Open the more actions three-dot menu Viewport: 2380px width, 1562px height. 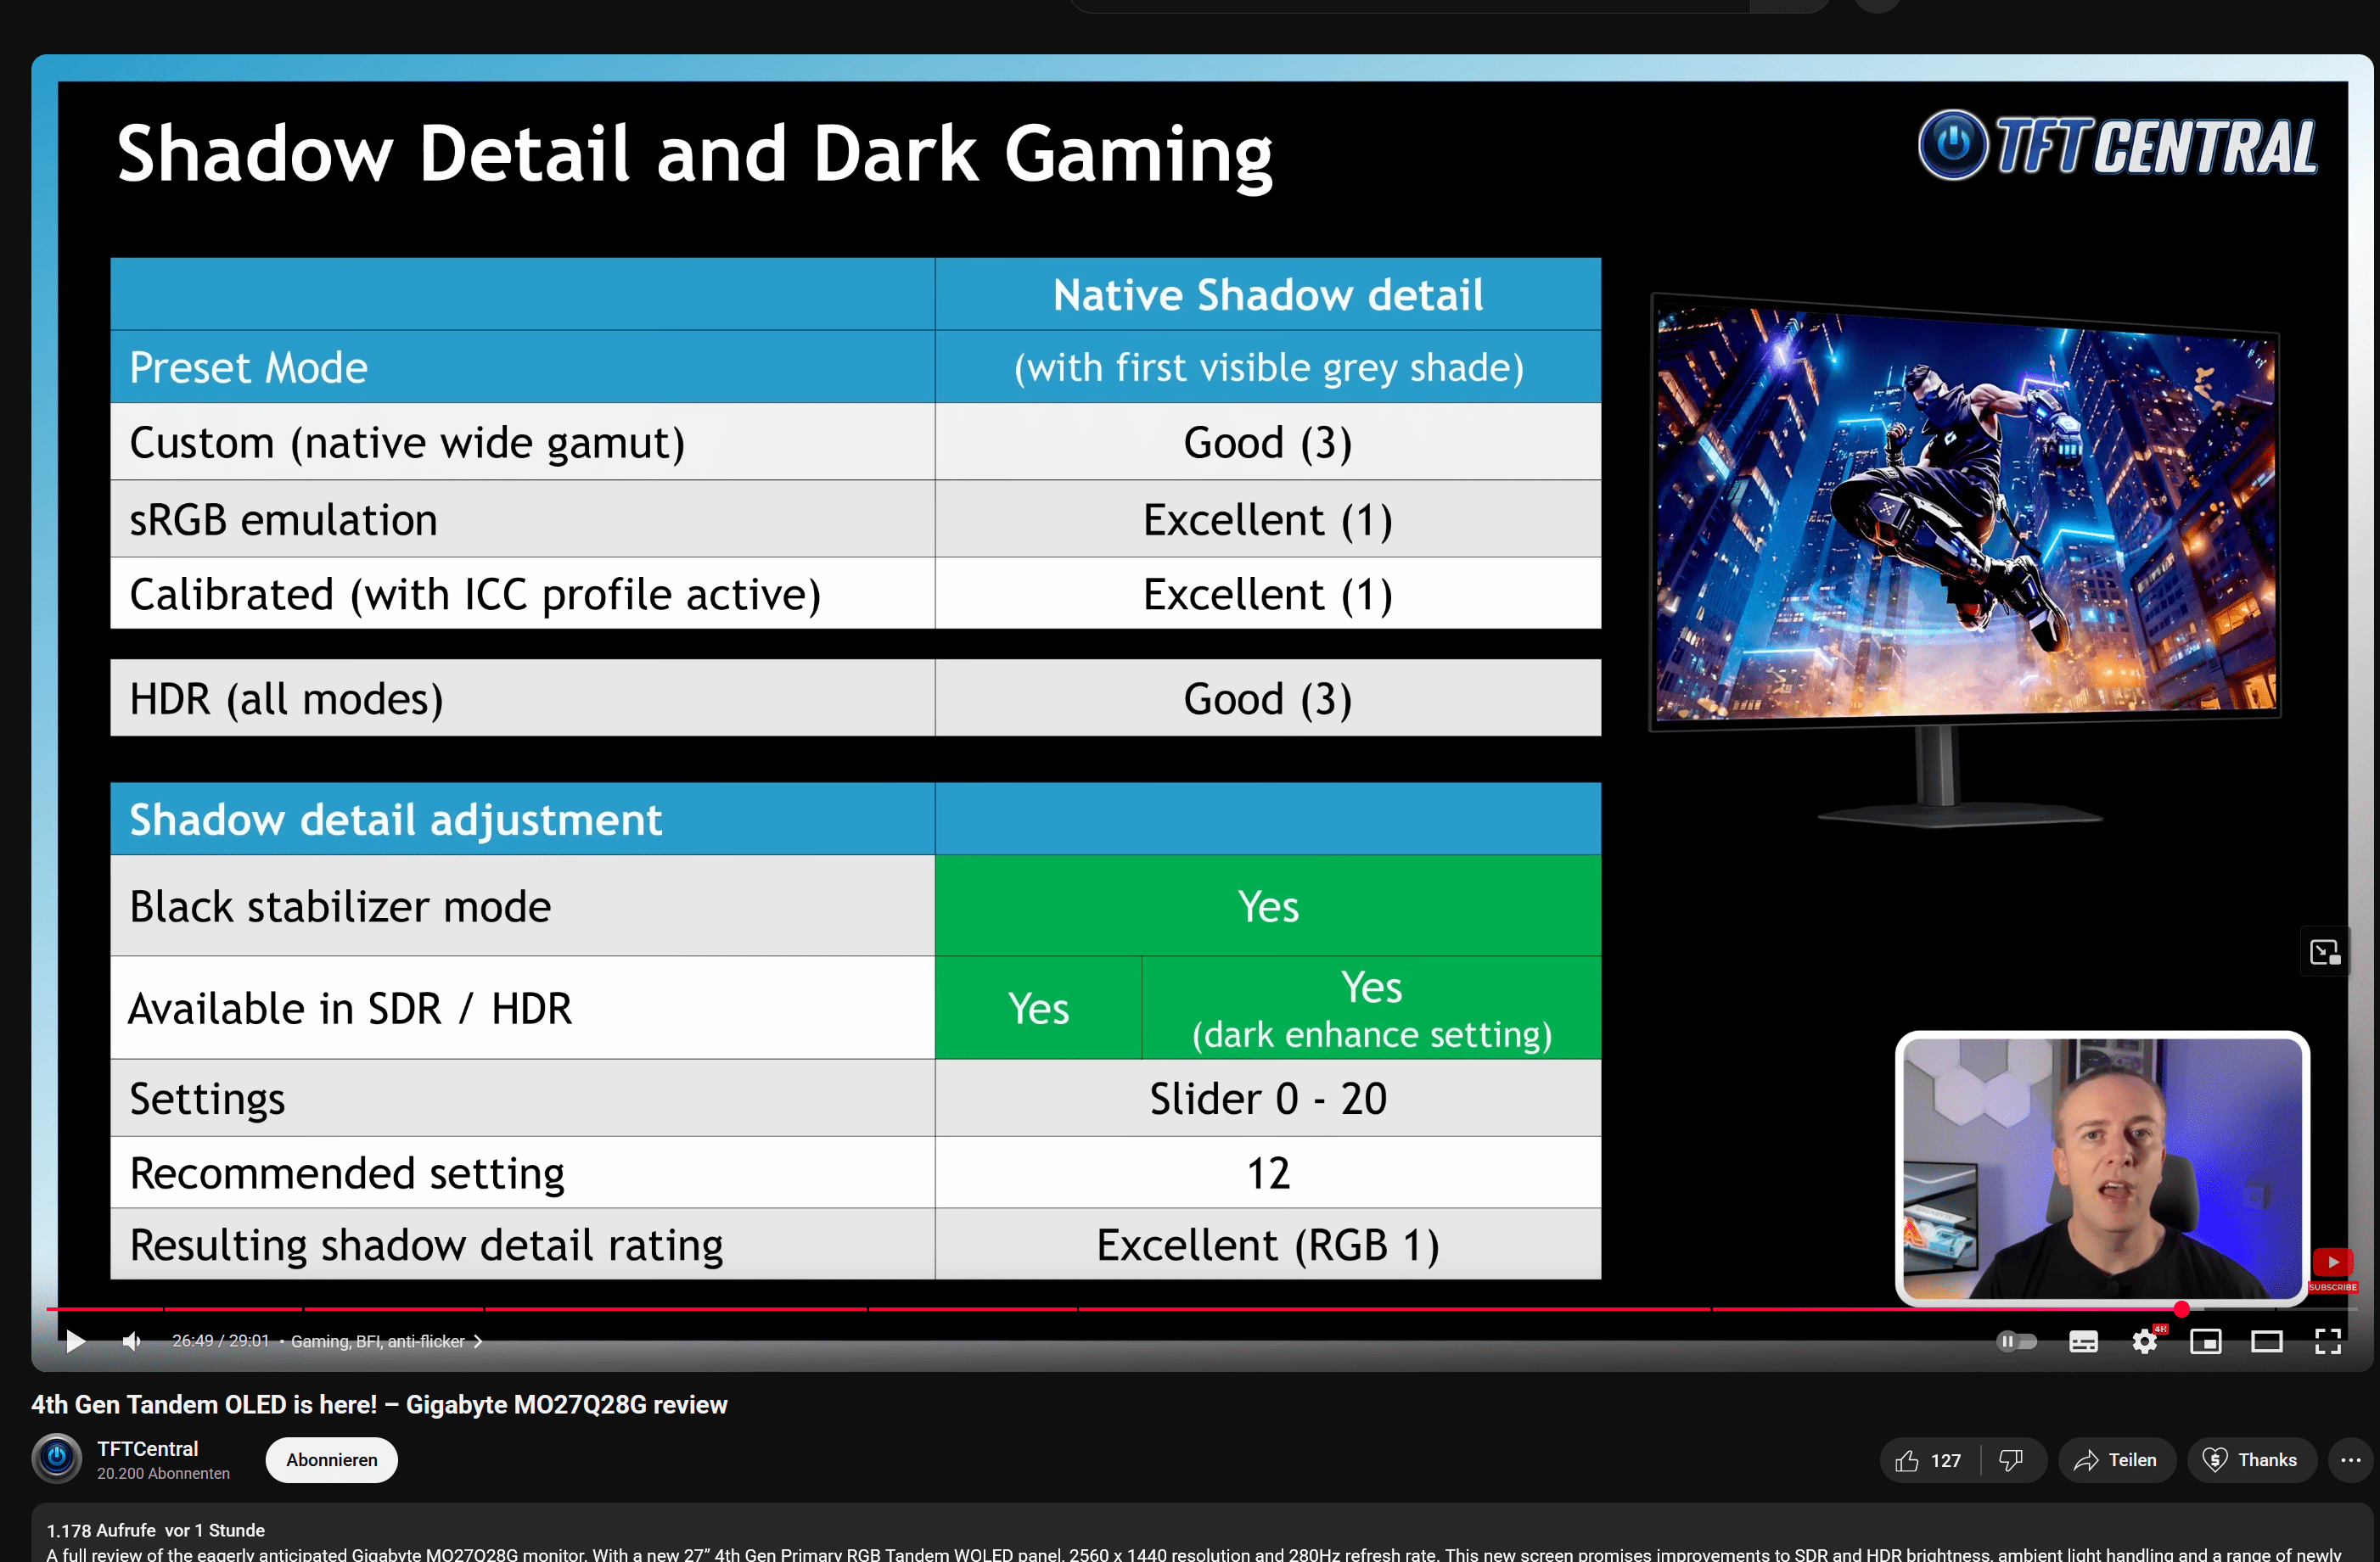click(2350, 1460)
